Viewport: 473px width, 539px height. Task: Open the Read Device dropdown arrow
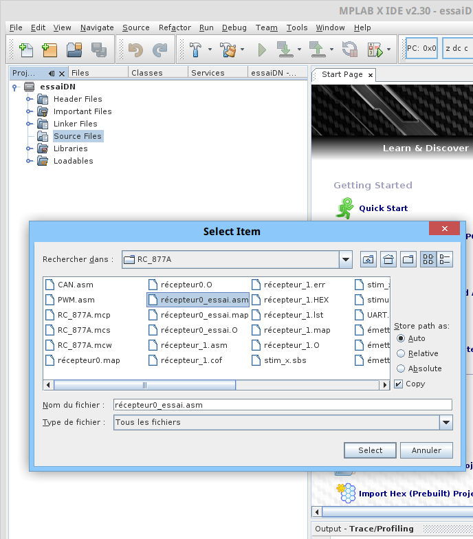(x=331, y=49)
